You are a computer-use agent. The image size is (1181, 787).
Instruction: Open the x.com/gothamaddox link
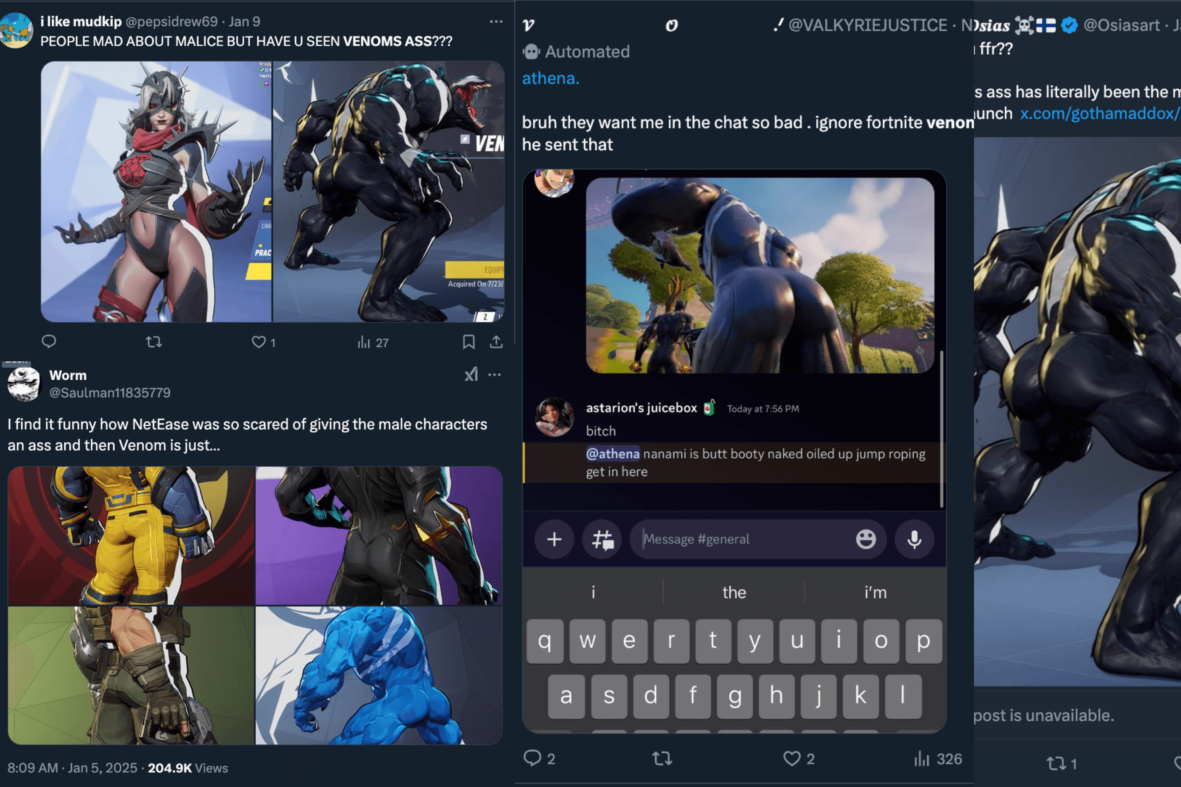tap(1100, 113)
